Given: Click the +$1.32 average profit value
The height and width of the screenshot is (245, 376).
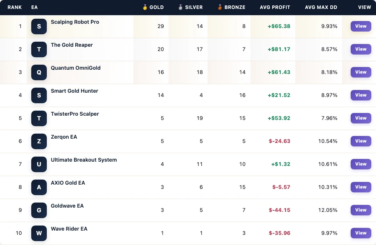Looking at the screenshot, I should pos(280,164).
